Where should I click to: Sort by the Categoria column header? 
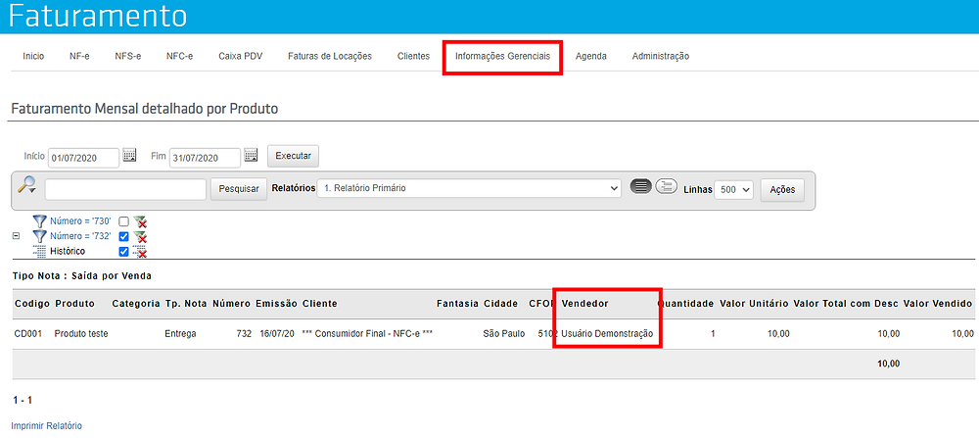(x=135, y=303)
